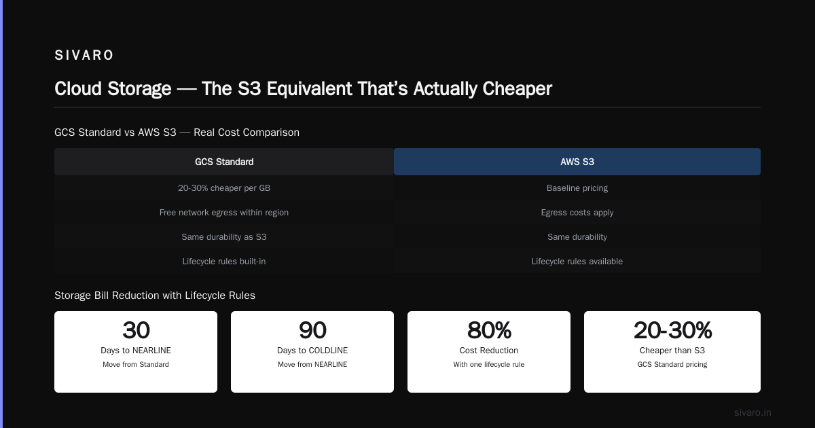Click the '20-30% cheaper per GB' cell
The height and width of the screenshot is (428, 815).
point(224,188)
